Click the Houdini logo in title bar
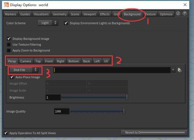194x140 pixels. [6, 5]
